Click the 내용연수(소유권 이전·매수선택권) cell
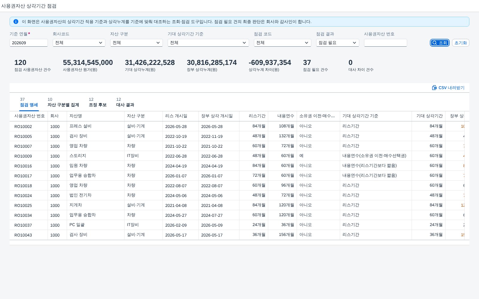Viewport: 479px width, 299px height. [374, 156]
